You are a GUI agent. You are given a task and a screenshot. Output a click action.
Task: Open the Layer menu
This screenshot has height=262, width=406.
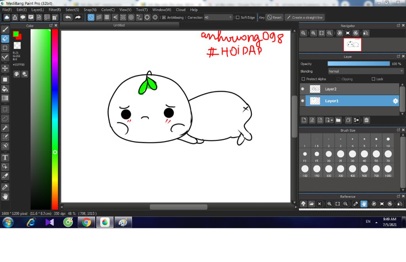38,10
